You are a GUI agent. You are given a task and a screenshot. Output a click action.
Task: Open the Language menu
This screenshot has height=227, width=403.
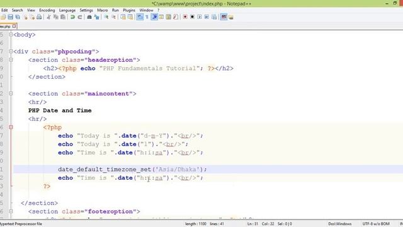(x=67, y=10)
